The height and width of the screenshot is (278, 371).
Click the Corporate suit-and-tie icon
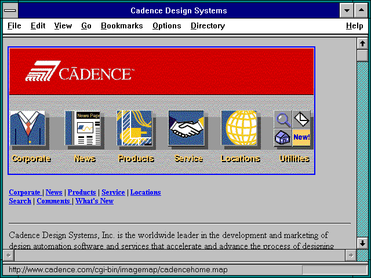27,128
